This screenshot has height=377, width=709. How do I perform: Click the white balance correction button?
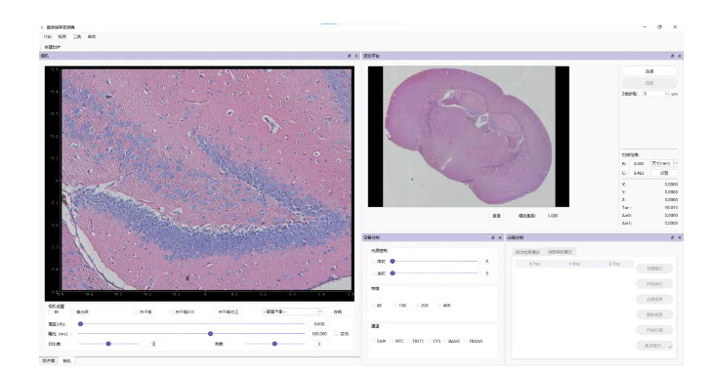tap(229, 312)
